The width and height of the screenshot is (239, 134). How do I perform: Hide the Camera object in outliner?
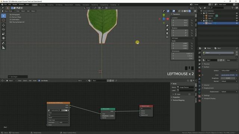237,16
